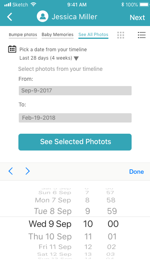The width and height of the screenshot is (150, 267).
Task: Open the Baby Memories tab
Action: point(58,35)
